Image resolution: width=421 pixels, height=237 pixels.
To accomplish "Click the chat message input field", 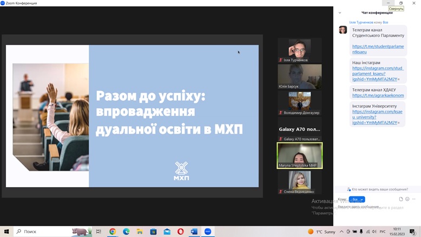I will click(376, 207).
